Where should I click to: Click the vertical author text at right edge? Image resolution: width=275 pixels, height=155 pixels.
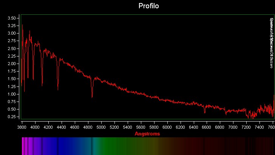(x=271, y=43)
